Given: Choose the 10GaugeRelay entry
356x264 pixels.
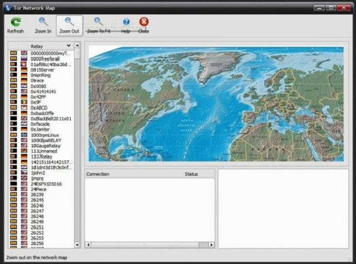Looking at the screenshot, I should coord(46,146).
